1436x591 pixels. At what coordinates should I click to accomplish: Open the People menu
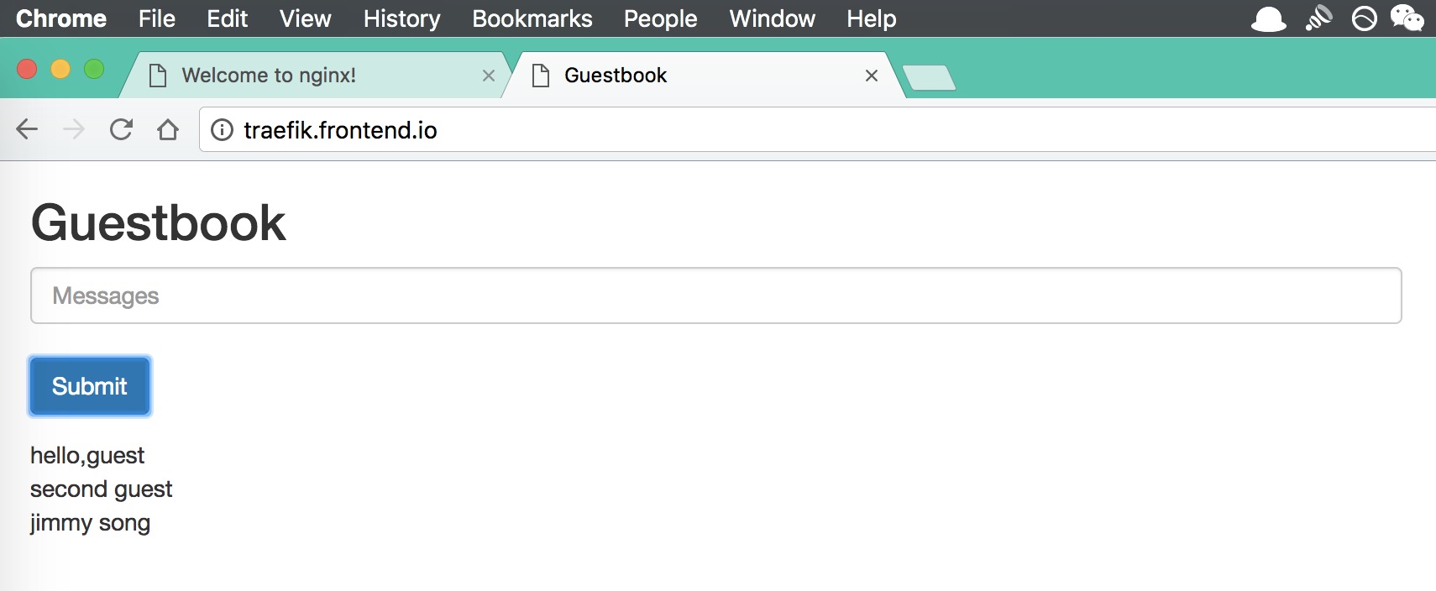point(660,18)
